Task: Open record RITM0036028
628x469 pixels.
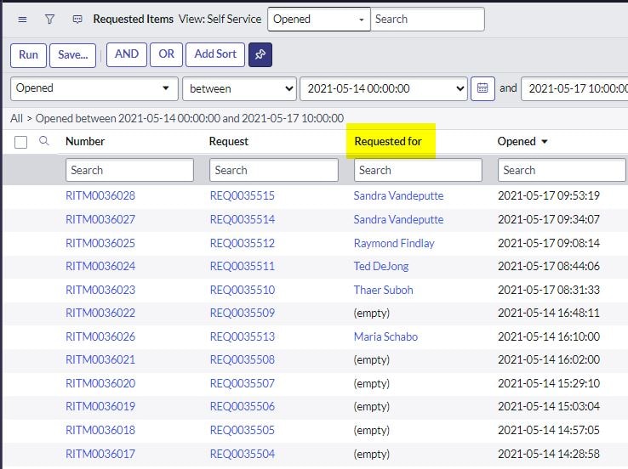Action: tap(100, 195)
